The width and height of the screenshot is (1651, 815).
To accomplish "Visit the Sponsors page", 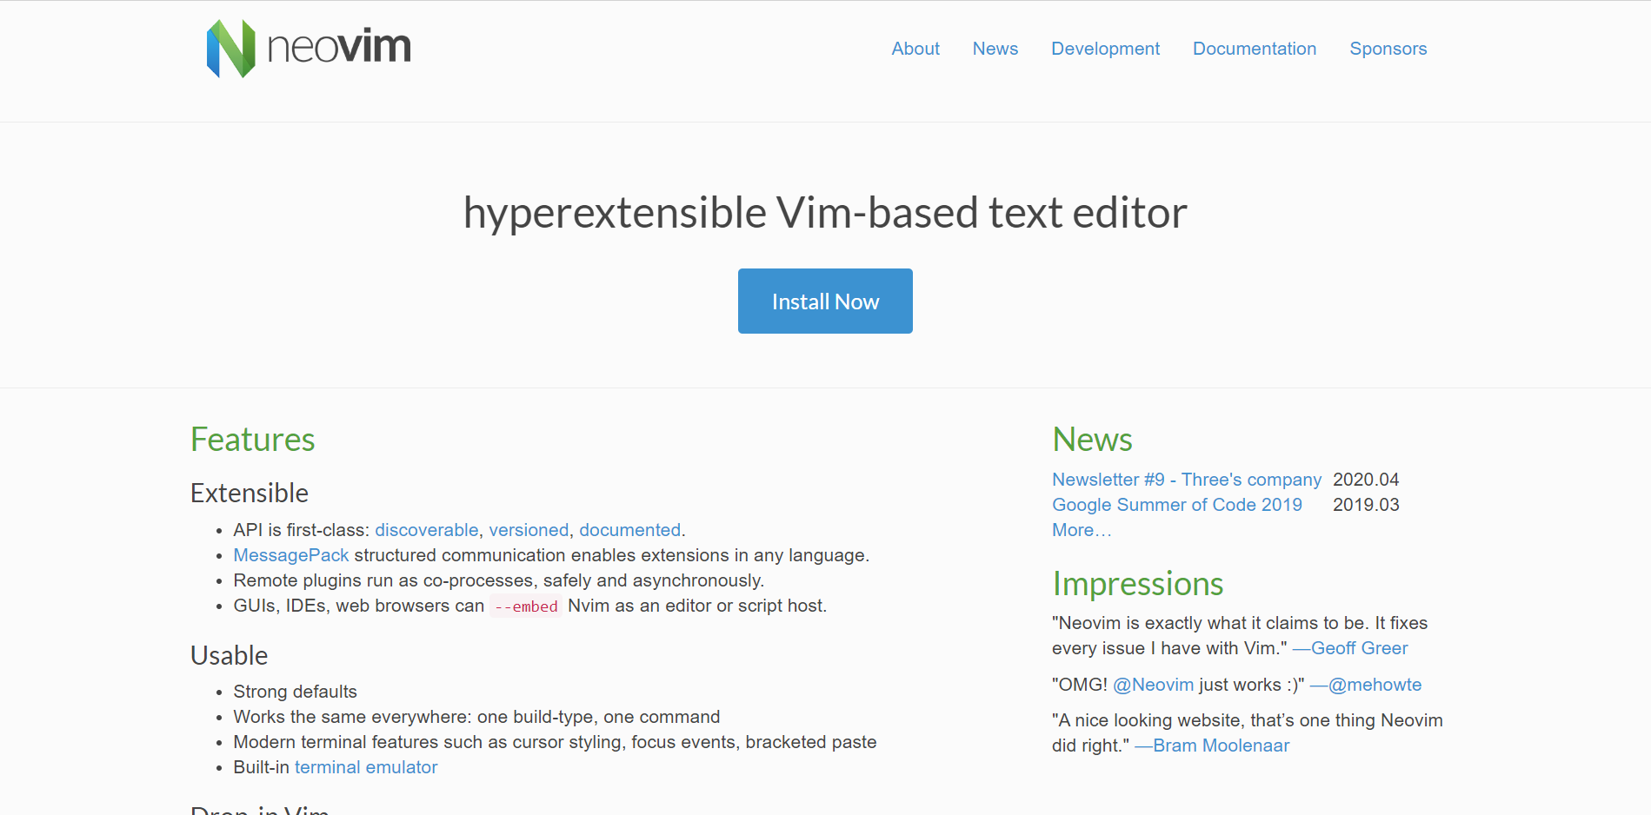I will click(1388, 49).
